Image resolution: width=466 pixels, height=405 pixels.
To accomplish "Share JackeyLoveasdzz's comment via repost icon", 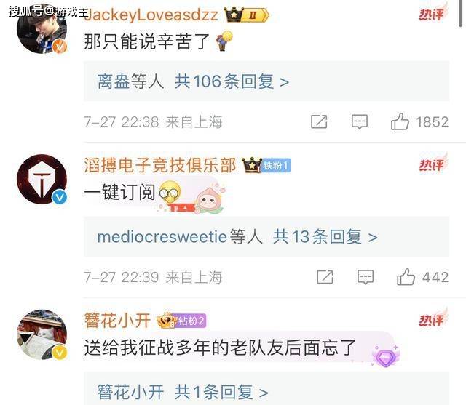I will (319, 121).
